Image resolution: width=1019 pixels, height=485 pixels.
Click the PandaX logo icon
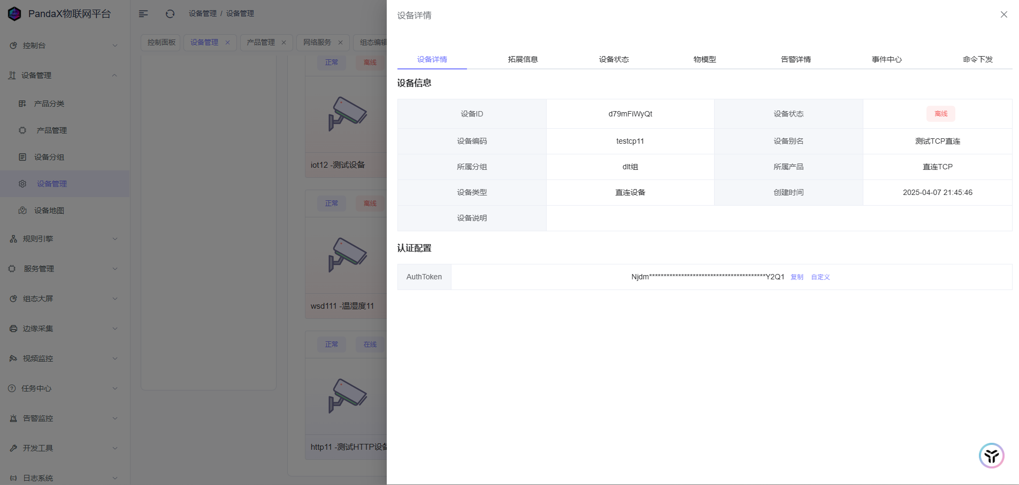14,14
